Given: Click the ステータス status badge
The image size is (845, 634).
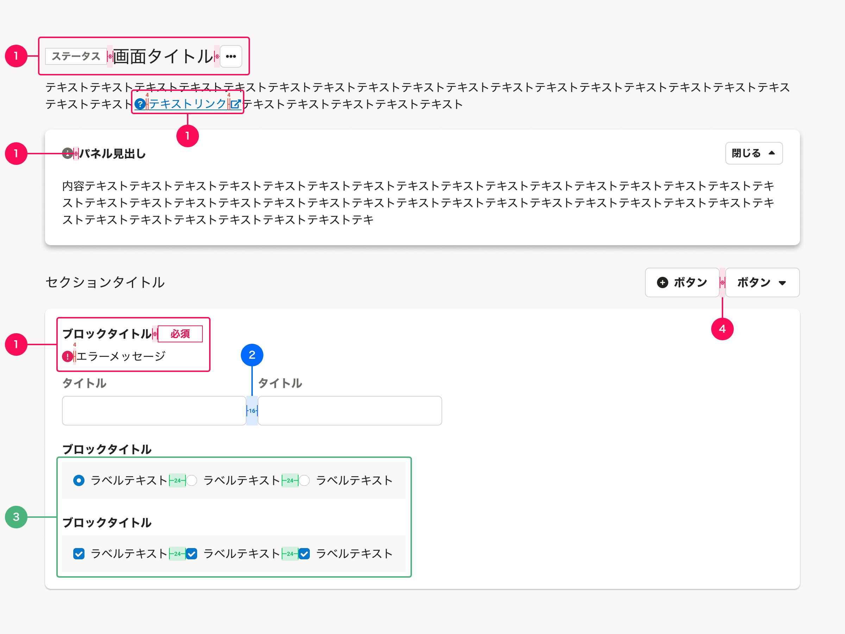Looking at the screenshot, I should tap(75, 56).
